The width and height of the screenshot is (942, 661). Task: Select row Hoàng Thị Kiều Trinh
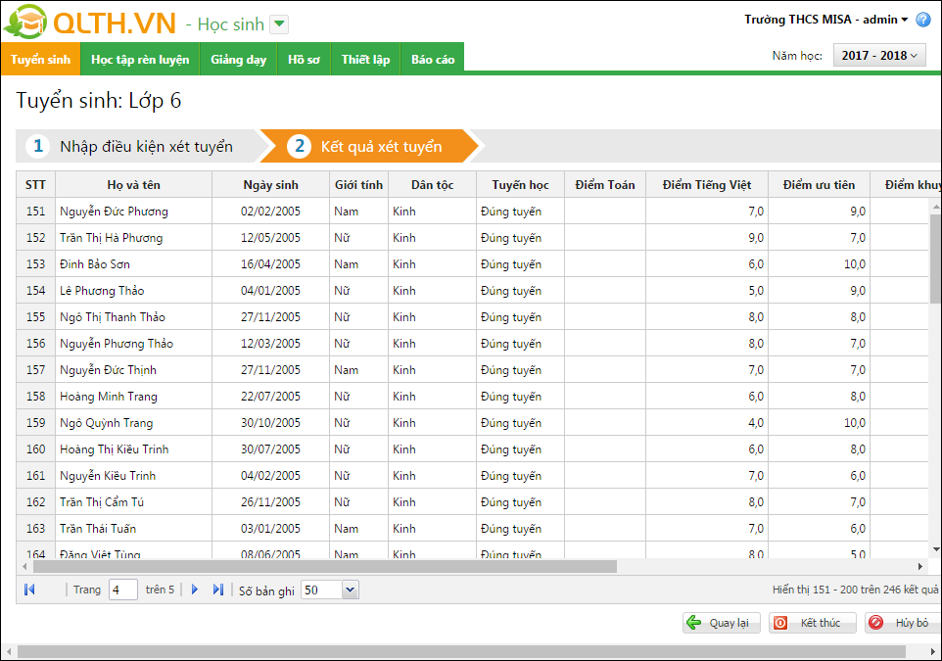click(x=473, y=449)
